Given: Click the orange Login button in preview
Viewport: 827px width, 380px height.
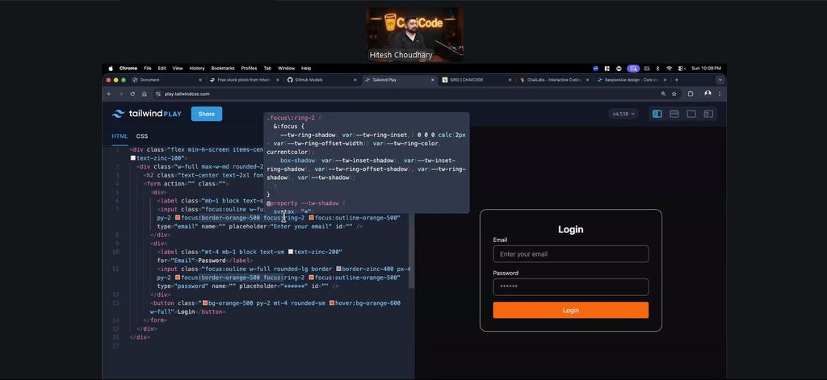Looking at the screenshot, I should pos(571,310).
